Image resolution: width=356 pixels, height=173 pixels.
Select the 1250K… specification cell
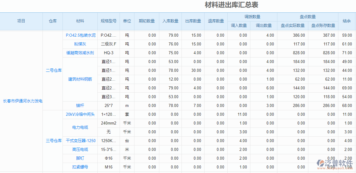coord(109,141)
